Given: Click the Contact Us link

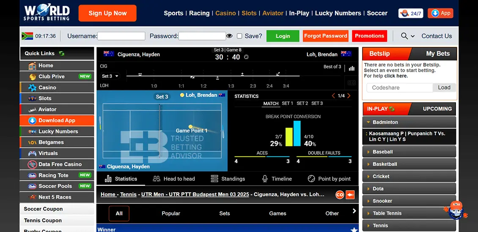Looking at the screenshot, I should point(437,36).
